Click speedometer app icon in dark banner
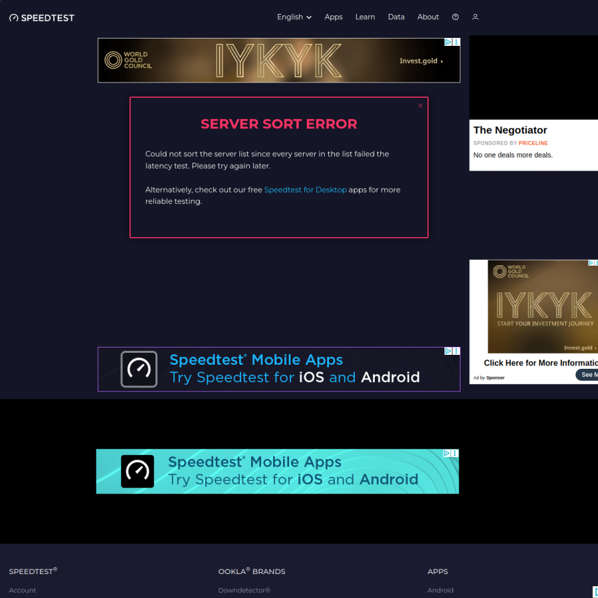 tap(139, 369)
